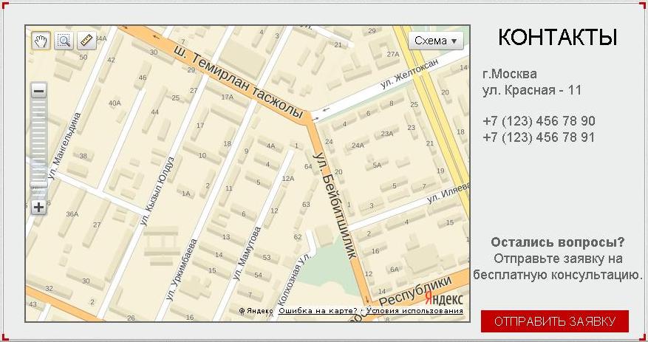Click the г.Москва text

point(510,74)
